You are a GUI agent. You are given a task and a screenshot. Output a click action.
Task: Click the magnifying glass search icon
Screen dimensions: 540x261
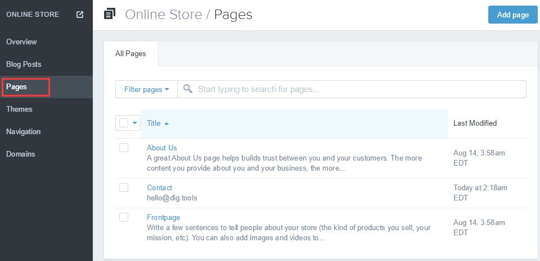coord(188,89)
